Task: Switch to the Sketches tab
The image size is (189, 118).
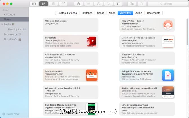Action: point(87,13)
